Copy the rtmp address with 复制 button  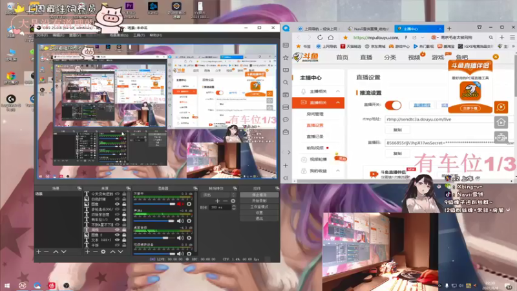397,130
